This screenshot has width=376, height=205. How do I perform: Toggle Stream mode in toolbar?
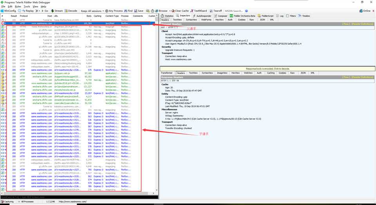tap(57, 11)
